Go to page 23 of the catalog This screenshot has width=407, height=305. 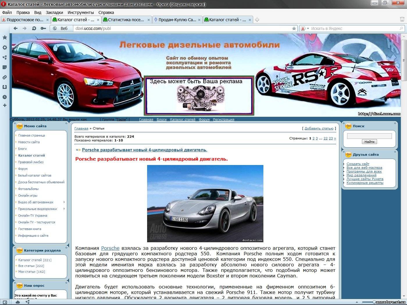331,139
